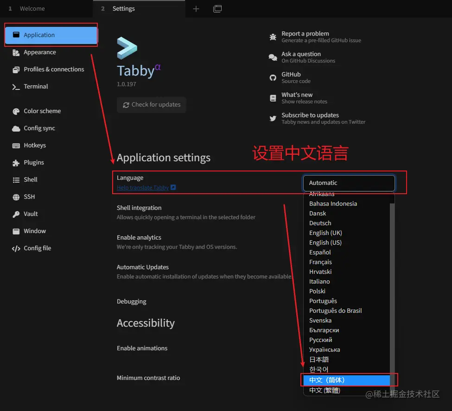
Task: Click the Language dropdown showing Automatic
Action: (x=349, y=183)
